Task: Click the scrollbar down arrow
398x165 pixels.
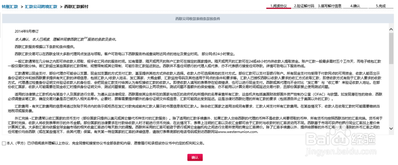Action: [391, 129]
